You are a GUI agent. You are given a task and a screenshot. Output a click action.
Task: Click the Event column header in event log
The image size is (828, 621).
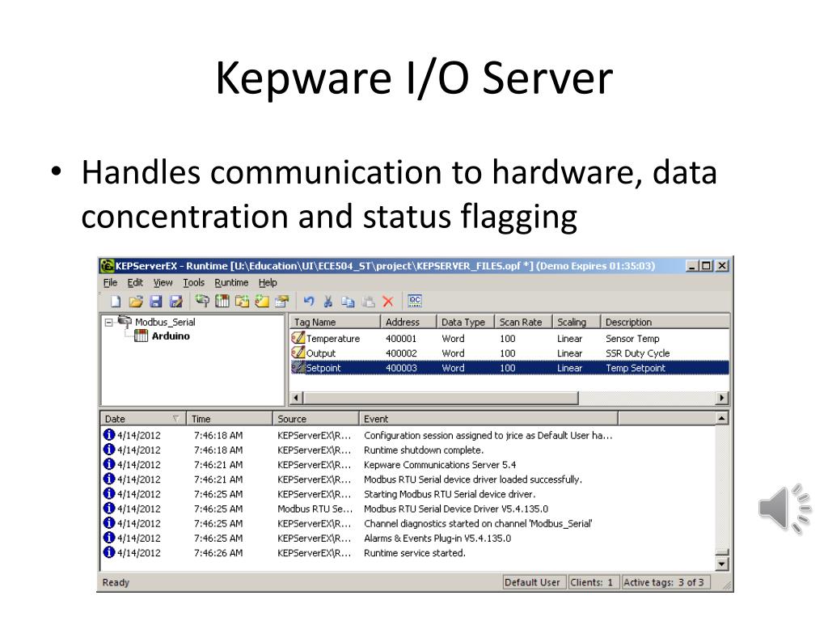coord(488,419)
